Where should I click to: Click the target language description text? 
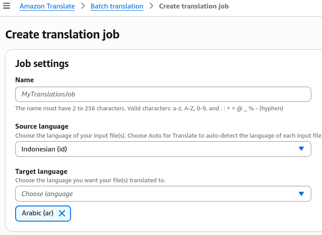[x=90, y=180]
